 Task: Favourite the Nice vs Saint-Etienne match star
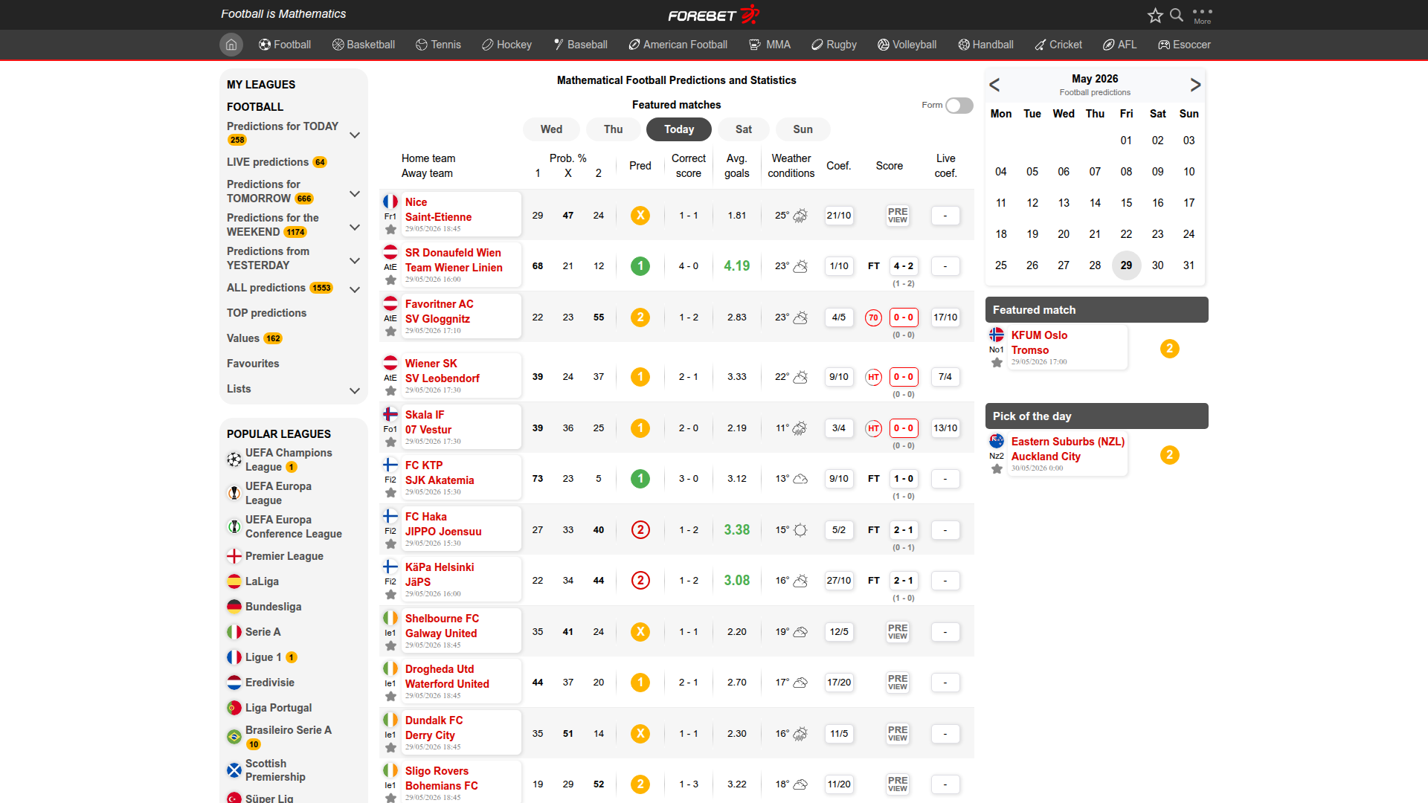[x=390, y=230]
